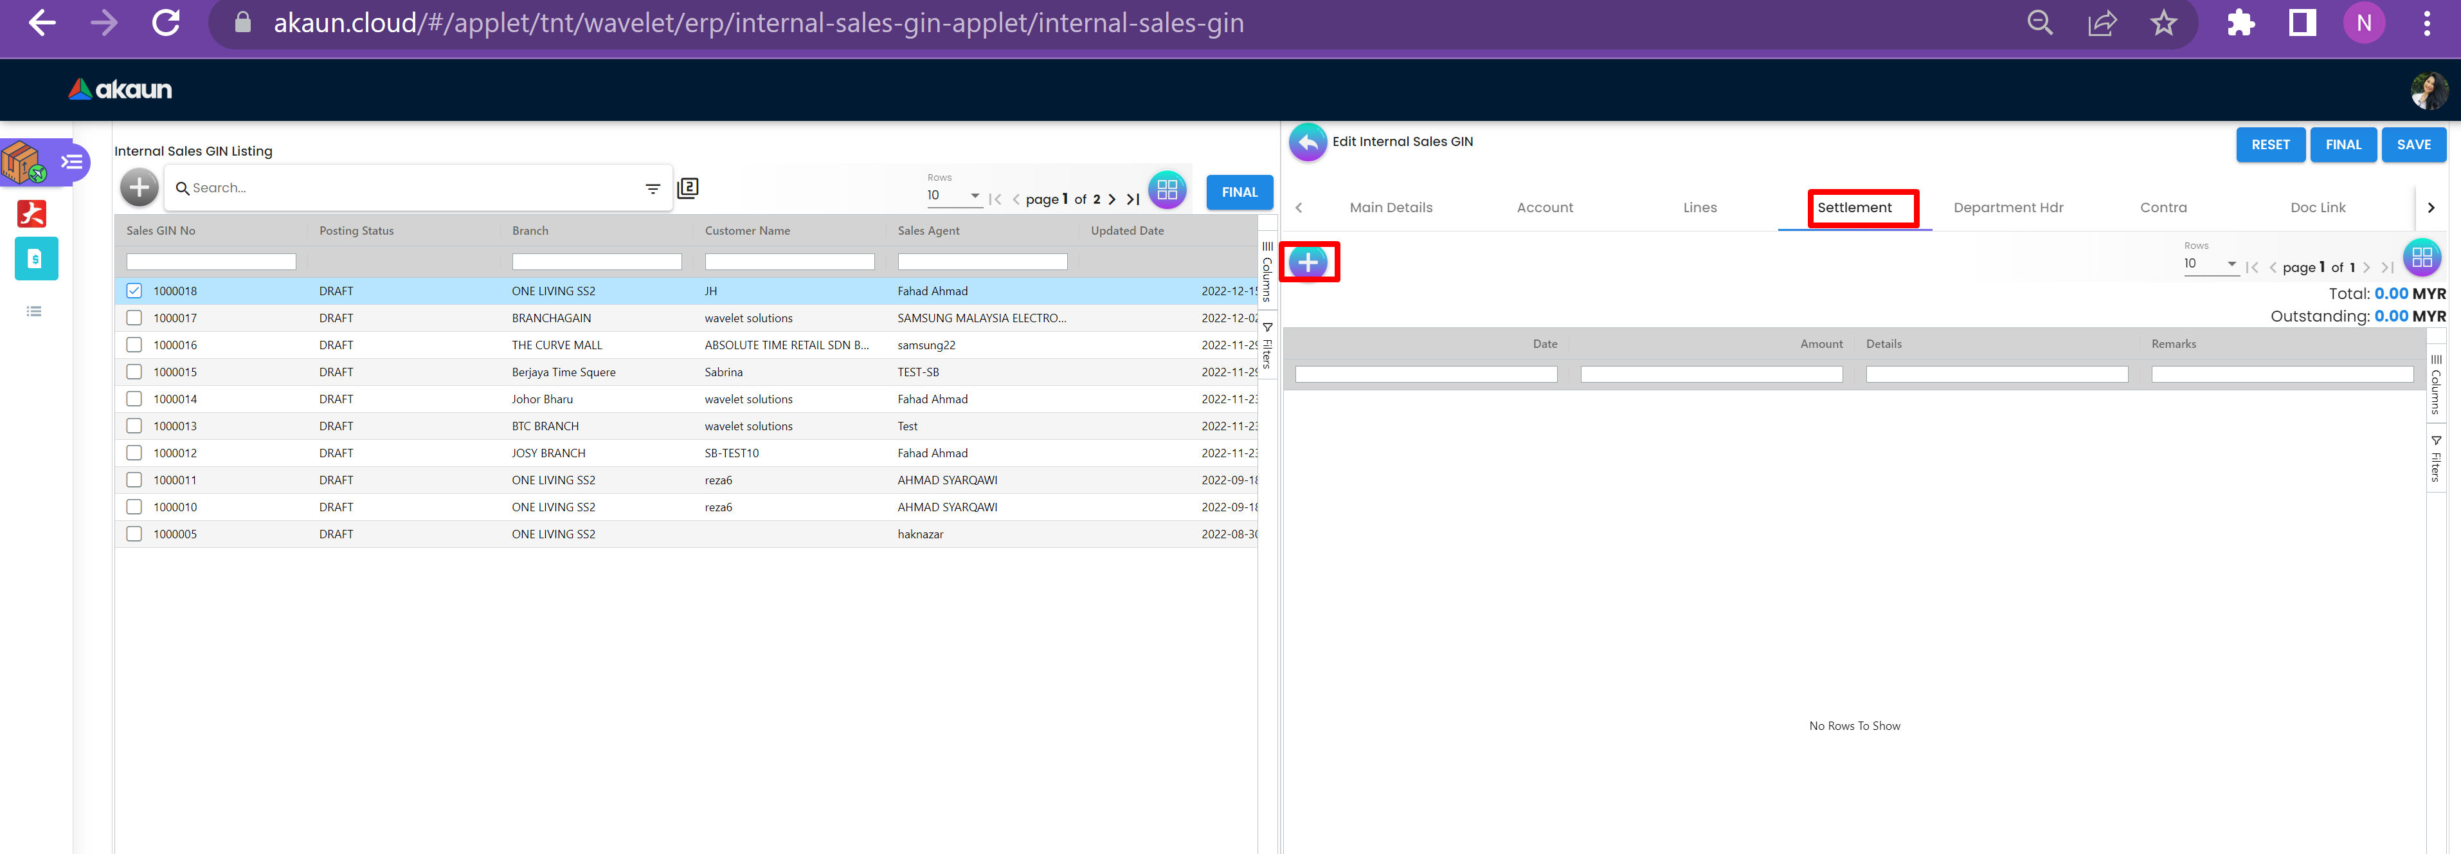The width and height of the screenshot is (2461, 854).
Task: Go to the last page of the listing
Action: click(x=1133, y=199)
